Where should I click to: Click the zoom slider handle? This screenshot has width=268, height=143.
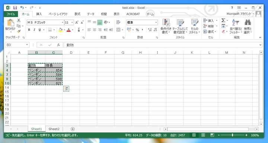(232, 135)
